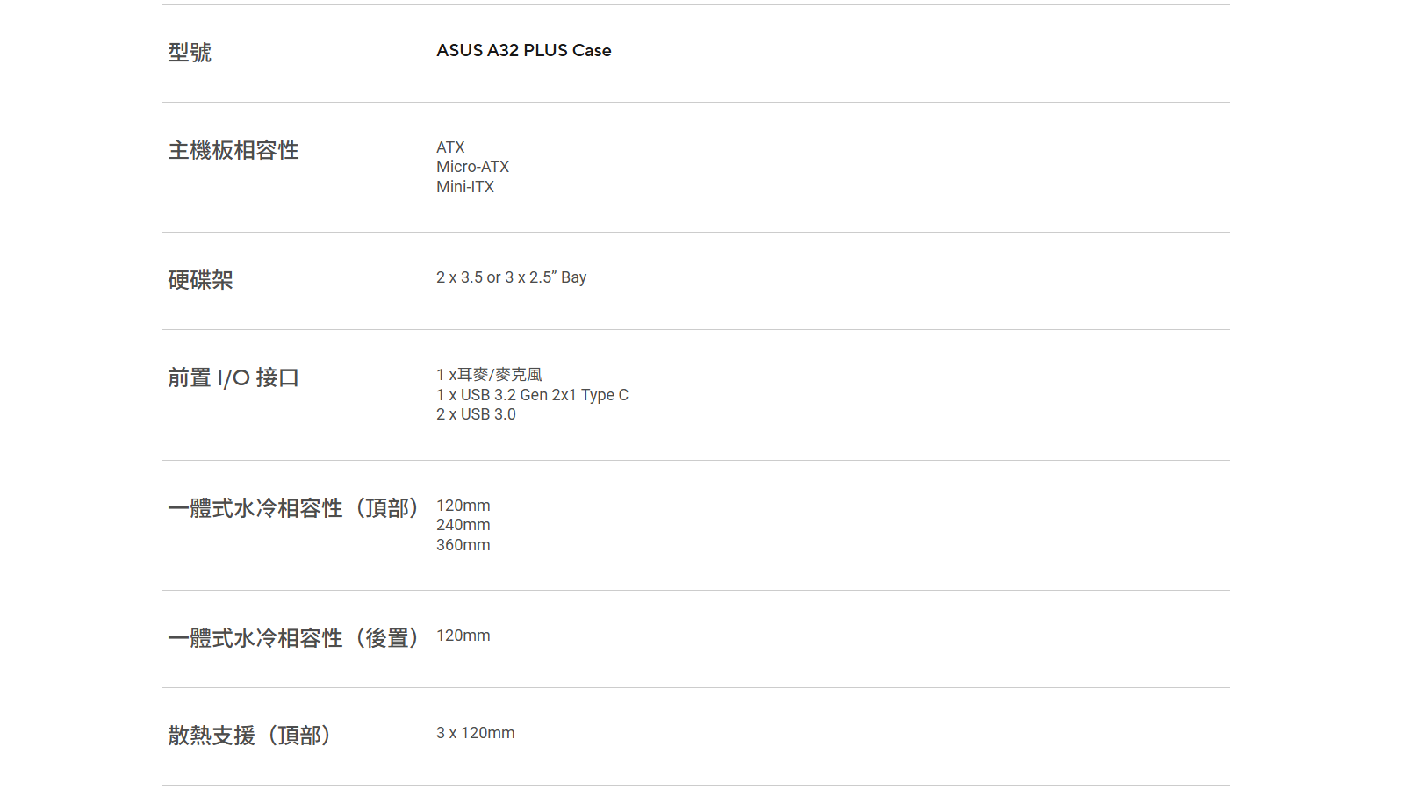Click the 2 x USB 3.0 entry
Screen dimensions: 1408x790
tap(476, 414)
